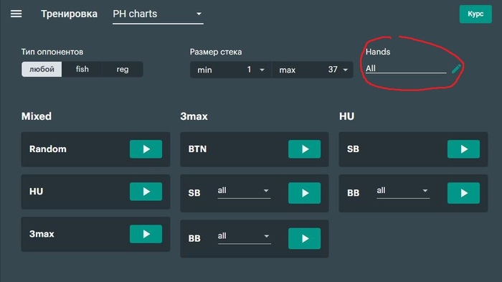Play the 3max SB drill

pos(305,193)
